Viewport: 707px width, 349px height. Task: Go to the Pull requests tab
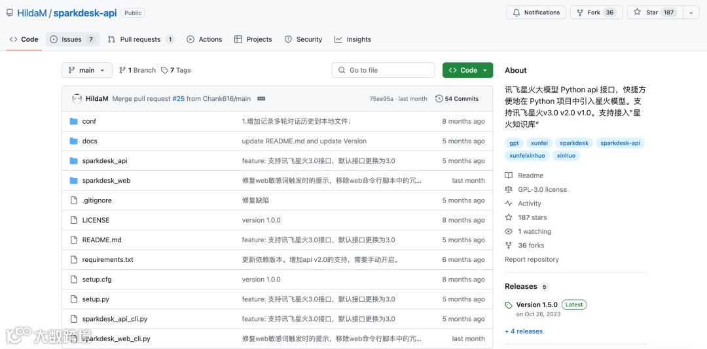click(x=141, y=39)
